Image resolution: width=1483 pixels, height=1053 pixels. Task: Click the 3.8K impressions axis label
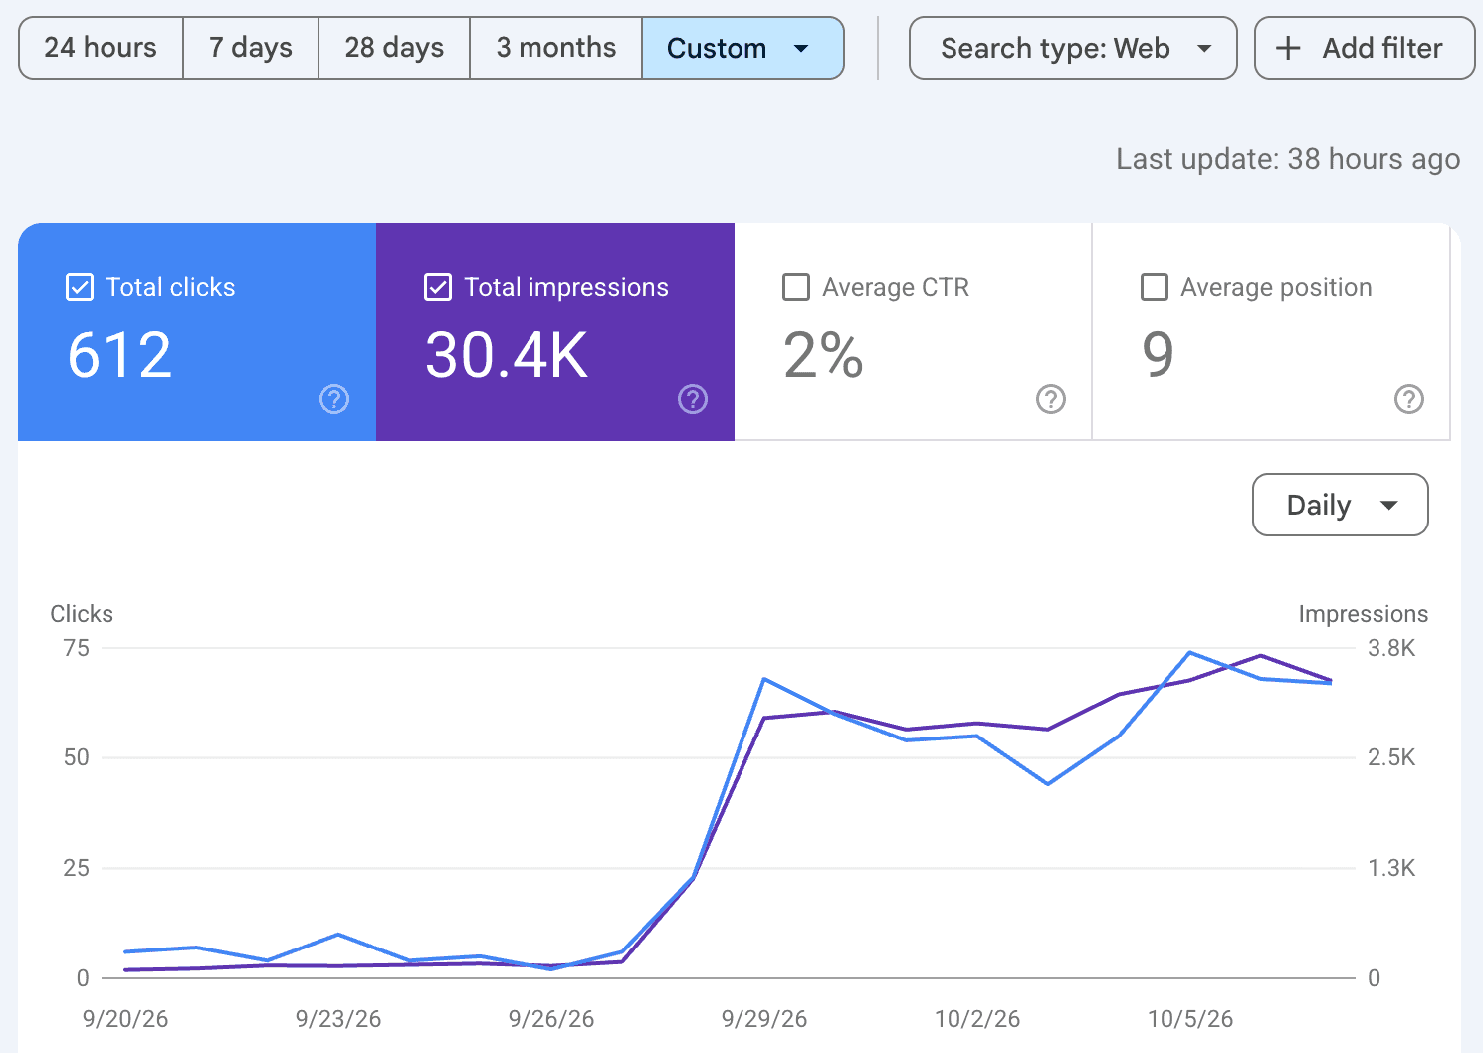coord(1391,648)
